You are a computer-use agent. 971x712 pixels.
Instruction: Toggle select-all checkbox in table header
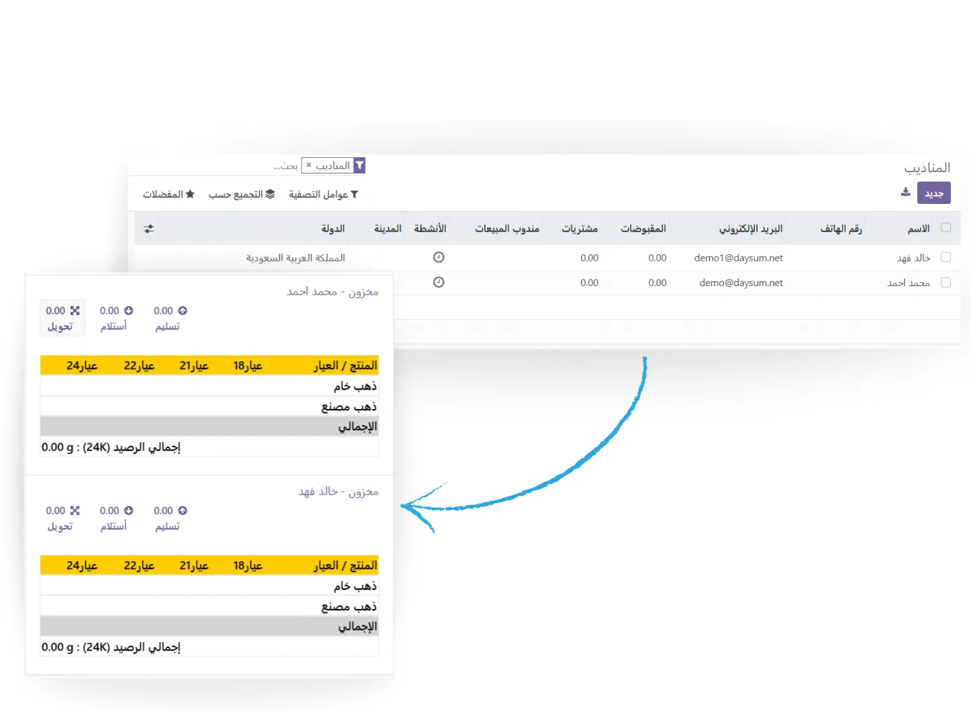[945, 228]
